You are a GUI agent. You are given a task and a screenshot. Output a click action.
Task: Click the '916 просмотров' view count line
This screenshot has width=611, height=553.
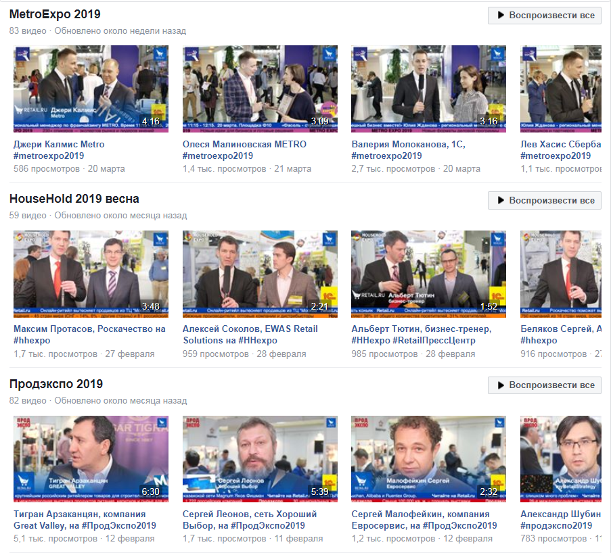(561, 354)
